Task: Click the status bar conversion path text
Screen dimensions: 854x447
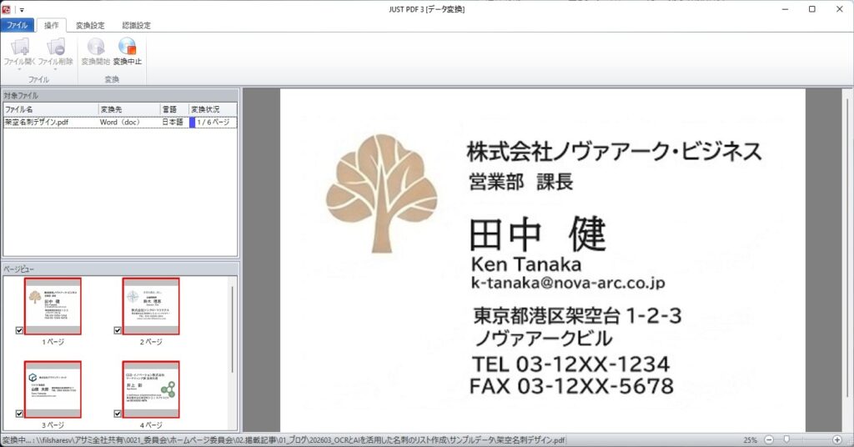Action: 284,440
